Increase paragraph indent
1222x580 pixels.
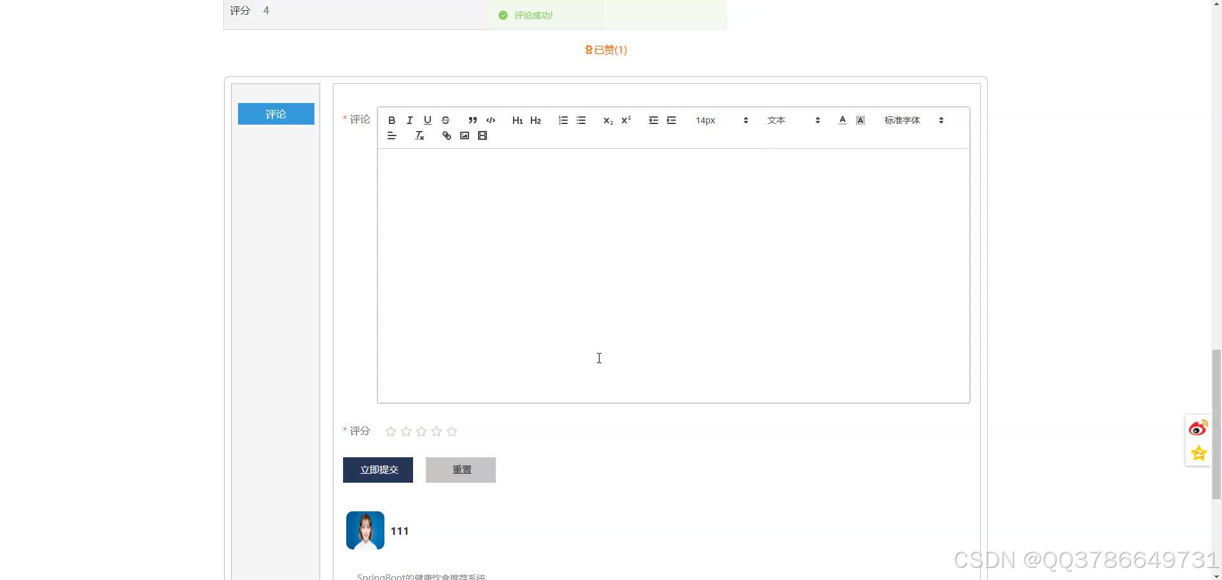click(671, 120)
